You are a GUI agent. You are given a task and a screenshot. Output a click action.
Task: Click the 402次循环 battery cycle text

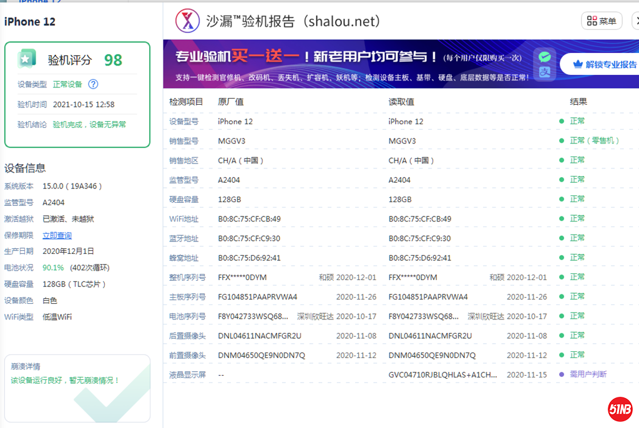[90, 268]
